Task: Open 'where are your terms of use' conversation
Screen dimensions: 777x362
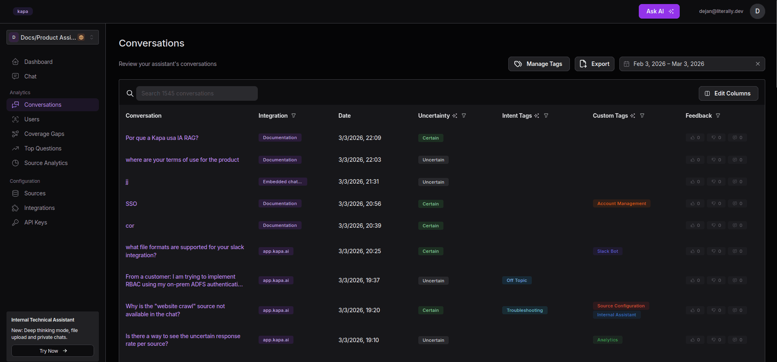Action: tap(182, 160)
